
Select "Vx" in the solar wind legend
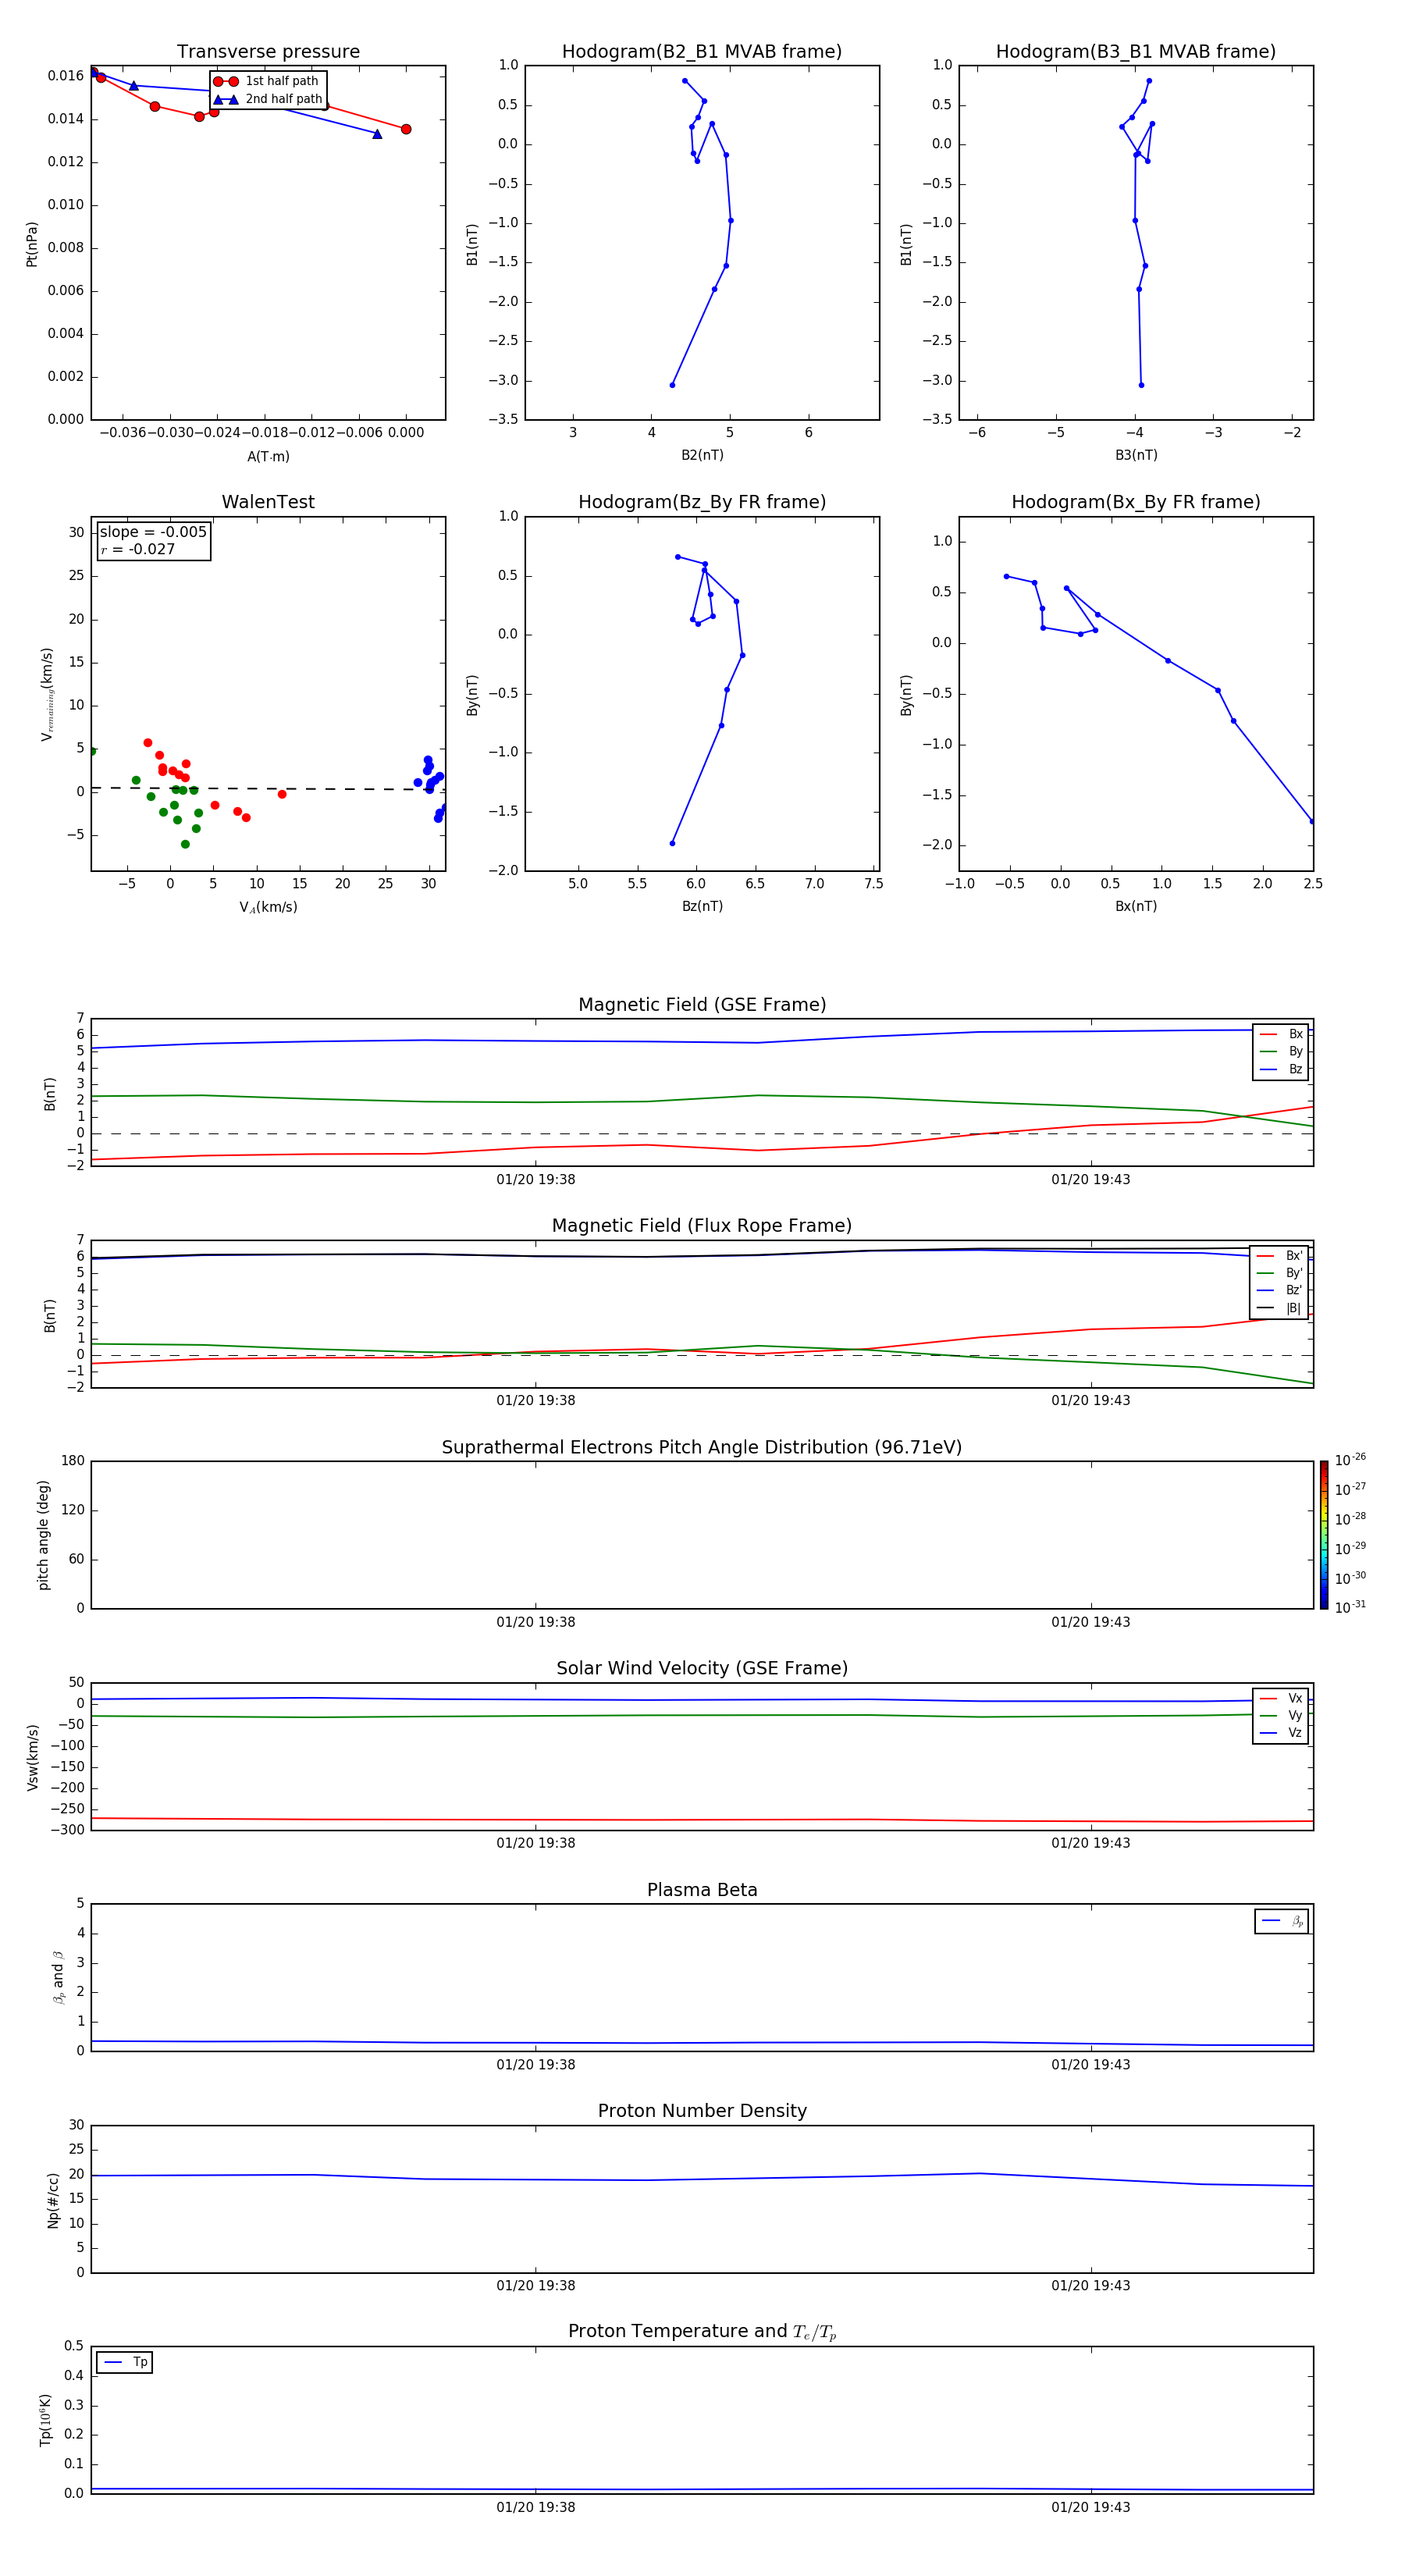[x=1281, y=1698]
